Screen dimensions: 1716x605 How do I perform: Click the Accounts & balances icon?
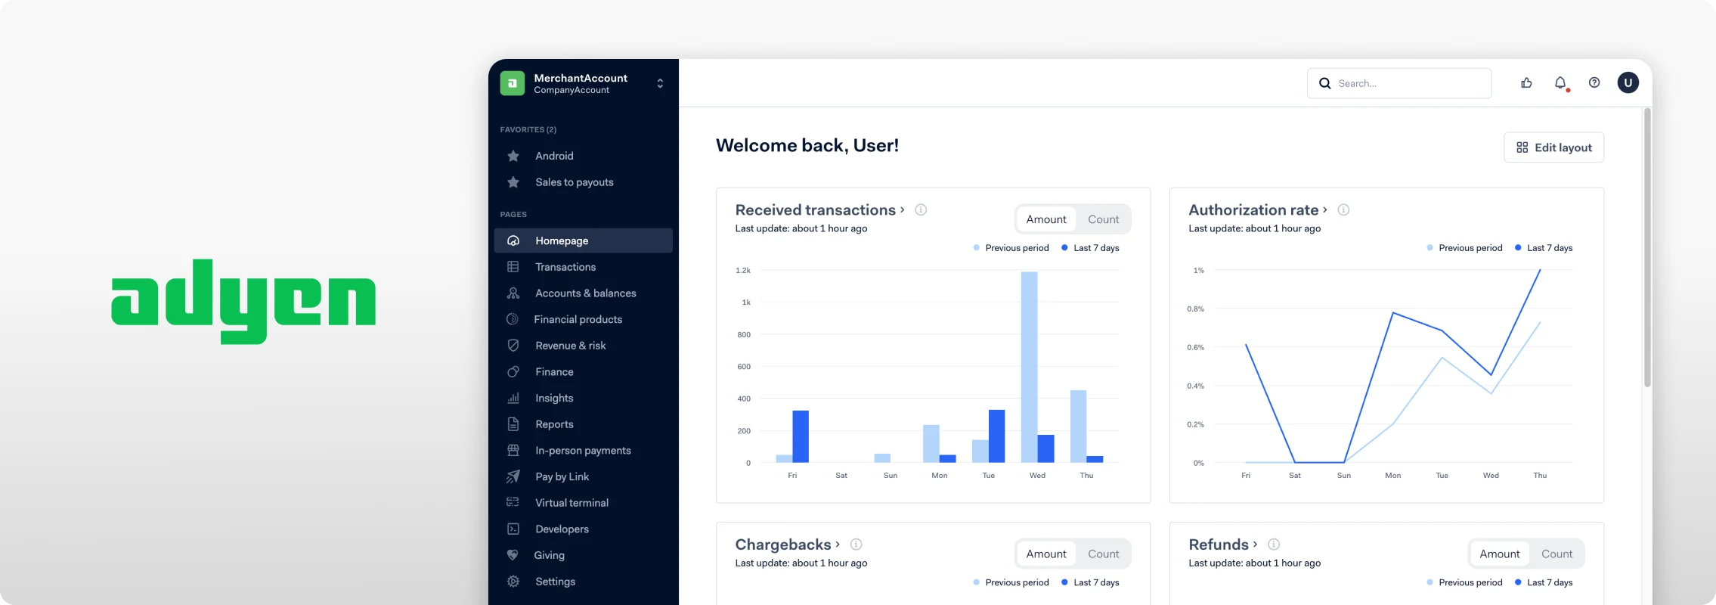tap(513, 293)
